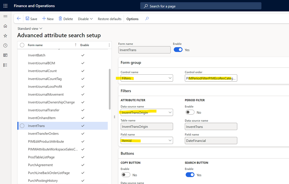Click the Form name InventTrans field
Image resolution: width=289 pixels, height=184 pixels.
pos(144,50)
